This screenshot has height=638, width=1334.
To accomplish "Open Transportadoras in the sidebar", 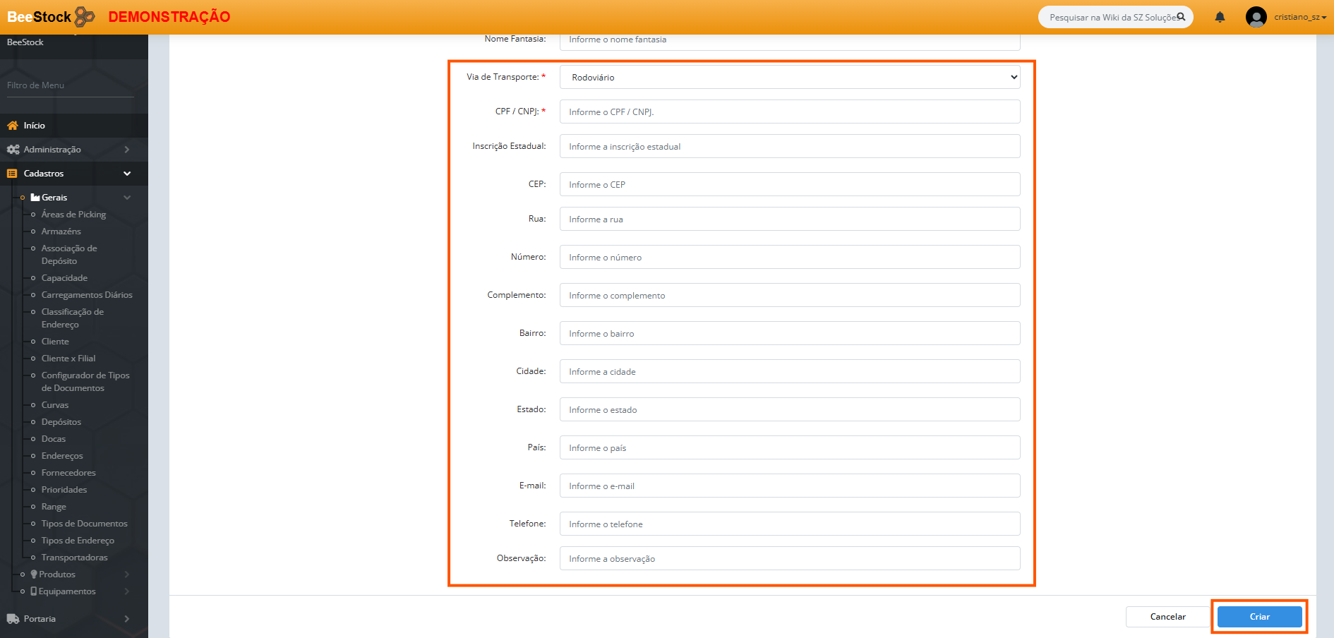I will click(x=74, y=558).
